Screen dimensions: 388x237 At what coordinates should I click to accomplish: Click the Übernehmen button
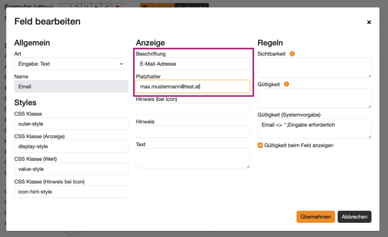tap(315, 217)
